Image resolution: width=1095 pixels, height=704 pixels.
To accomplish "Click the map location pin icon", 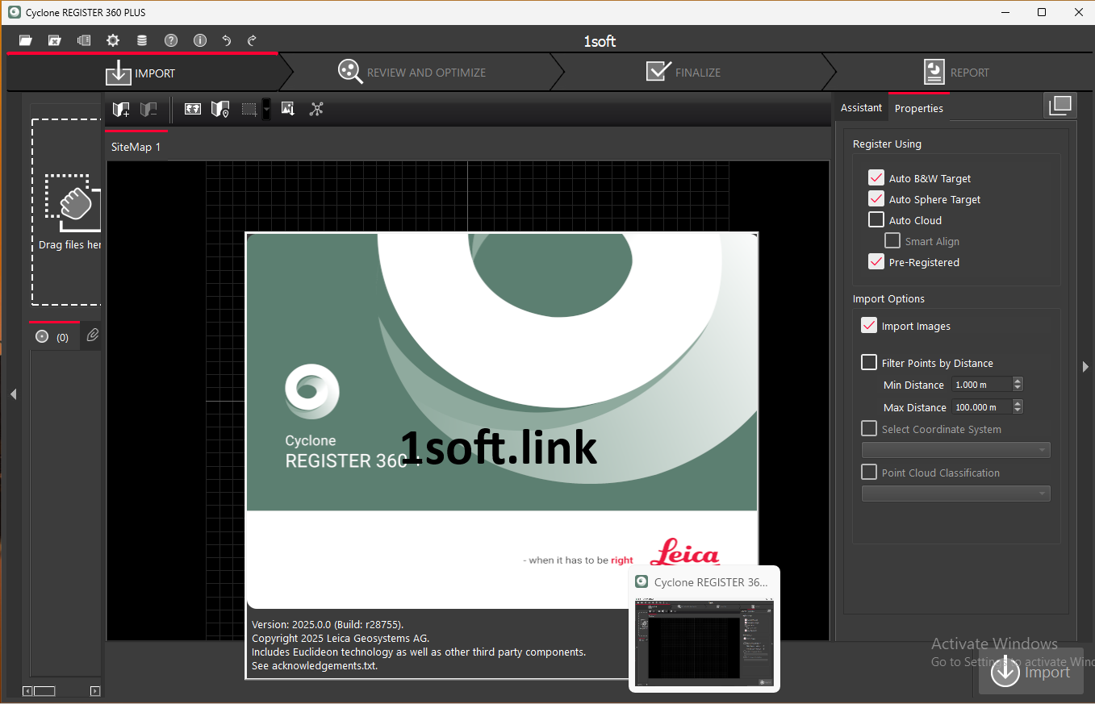I will [220, 110].
